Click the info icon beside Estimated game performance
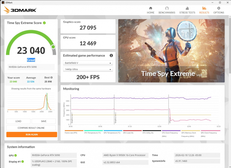Screen dimensions: 231x168 (111, 56)
